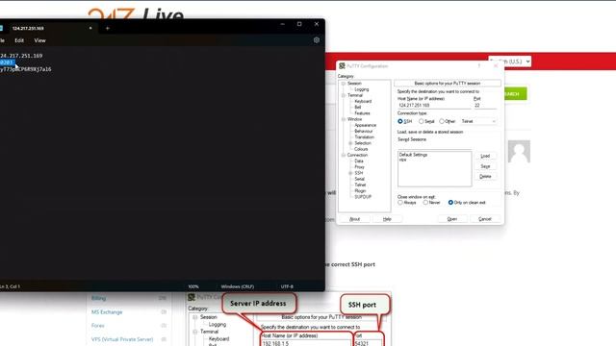Expand the Selection tree node
The image size is (616, 346).
coord(350,143)
